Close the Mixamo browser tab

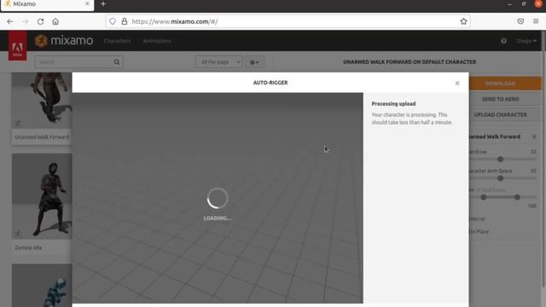click(x=87, y=3)
